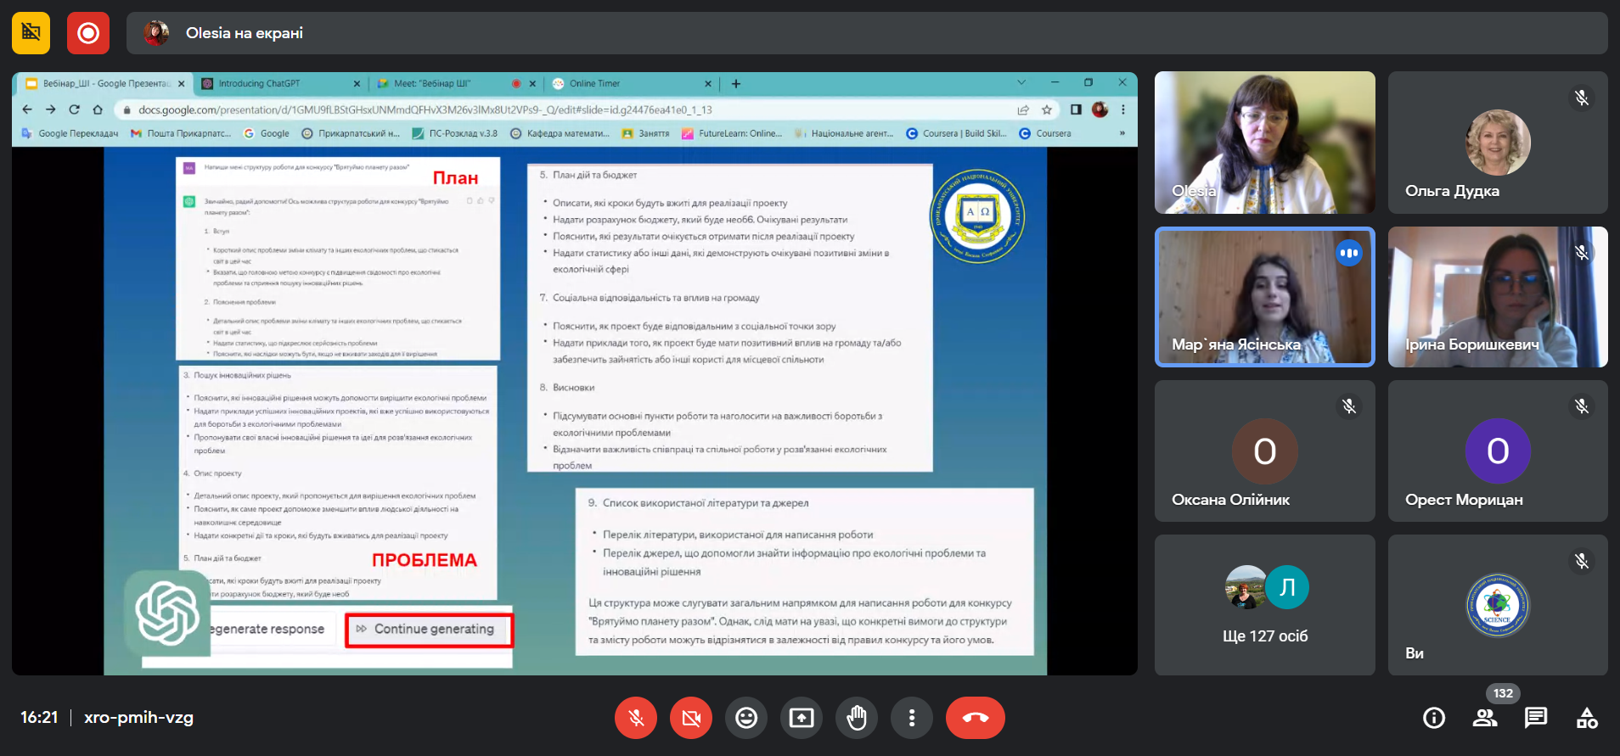This screenshot has width=1620, height=756.
Task: Expand the hidden bookmarks overflow arrow
Action: [1122, 133]
